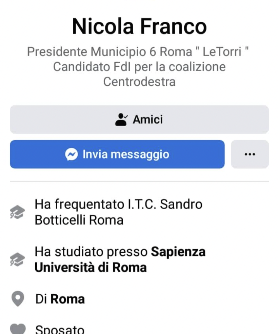Image resolution: width=278 pixels, height=334 pixels.
Task: Click the Messenger icon on Invia messaggio
Action: click(x=71, y=154)
